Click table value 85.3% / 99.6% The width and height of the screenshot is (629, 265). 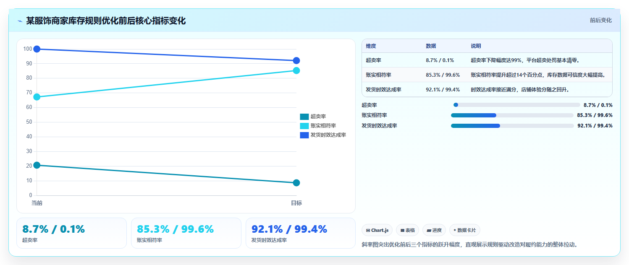pos(443,75)
